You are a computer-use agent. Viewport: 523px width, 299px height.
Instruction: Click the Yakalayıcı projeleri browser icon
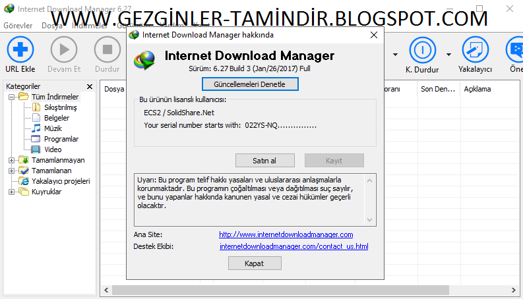coord(24,181)
